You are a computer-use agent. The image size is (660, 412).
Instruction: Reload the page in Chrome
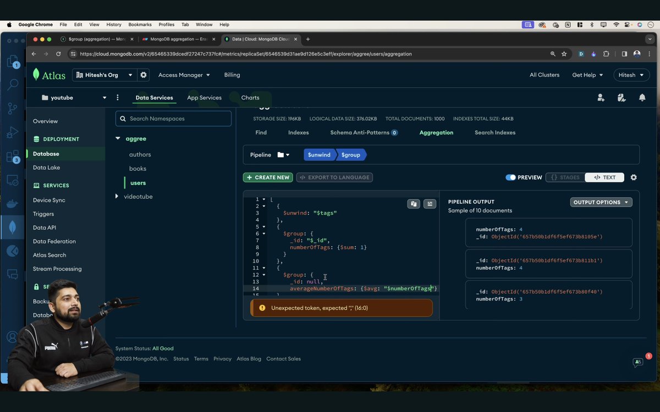58,54
